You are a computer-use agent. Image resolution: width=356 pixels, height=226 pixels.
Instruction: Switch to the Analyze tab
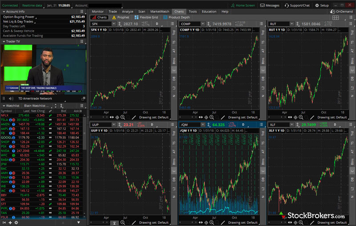128,12
